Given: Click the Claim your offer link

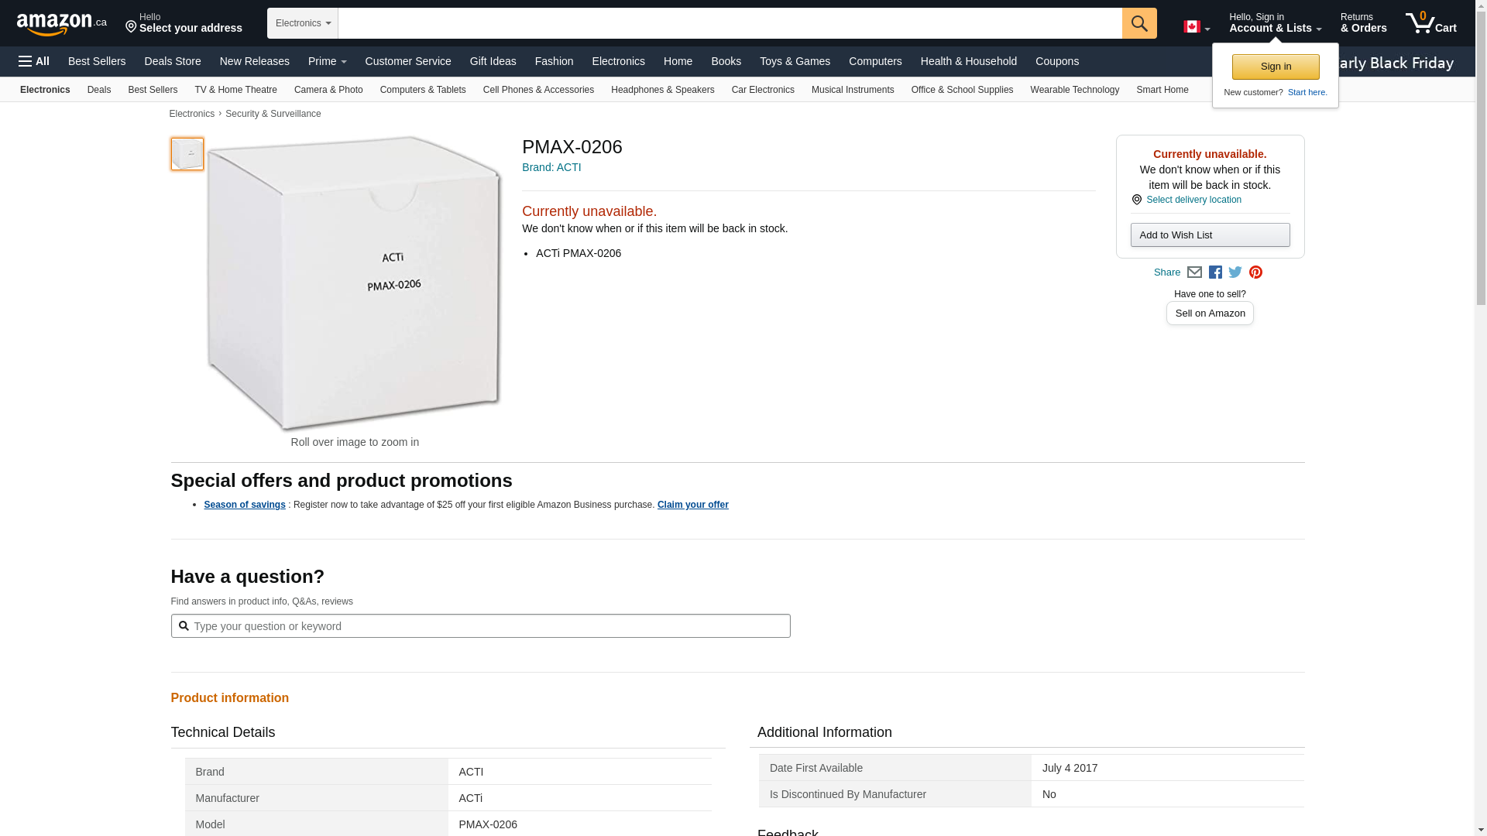Looking at the screenshot, I should (692, 505).
